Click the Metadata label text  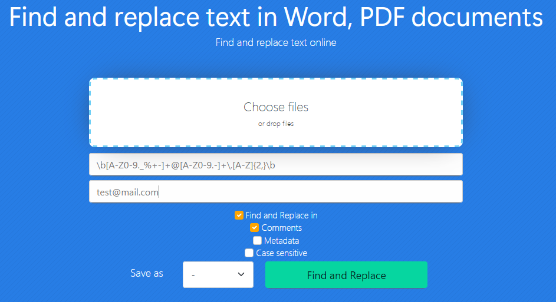[x=281, y=241]
